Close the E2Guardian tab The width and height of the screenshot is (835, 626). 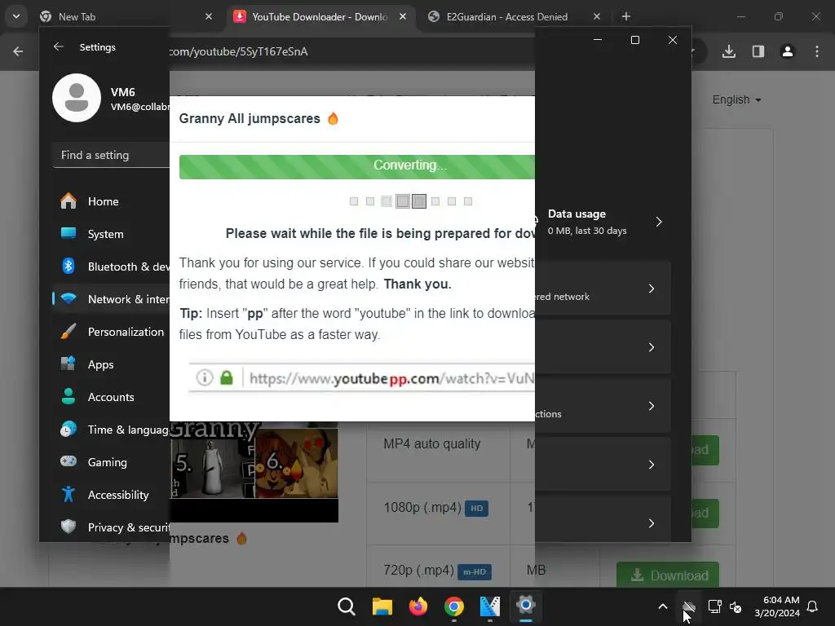(597, 16)
